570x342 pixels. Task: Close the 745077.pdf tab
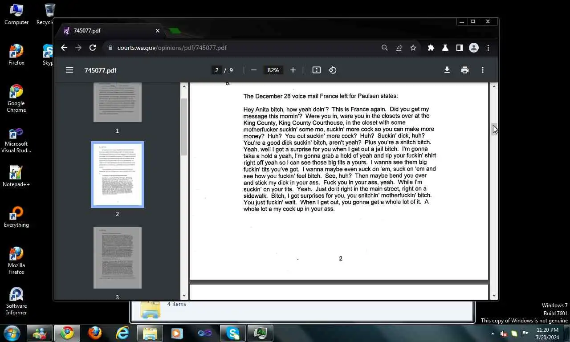(x=158, y=31)
